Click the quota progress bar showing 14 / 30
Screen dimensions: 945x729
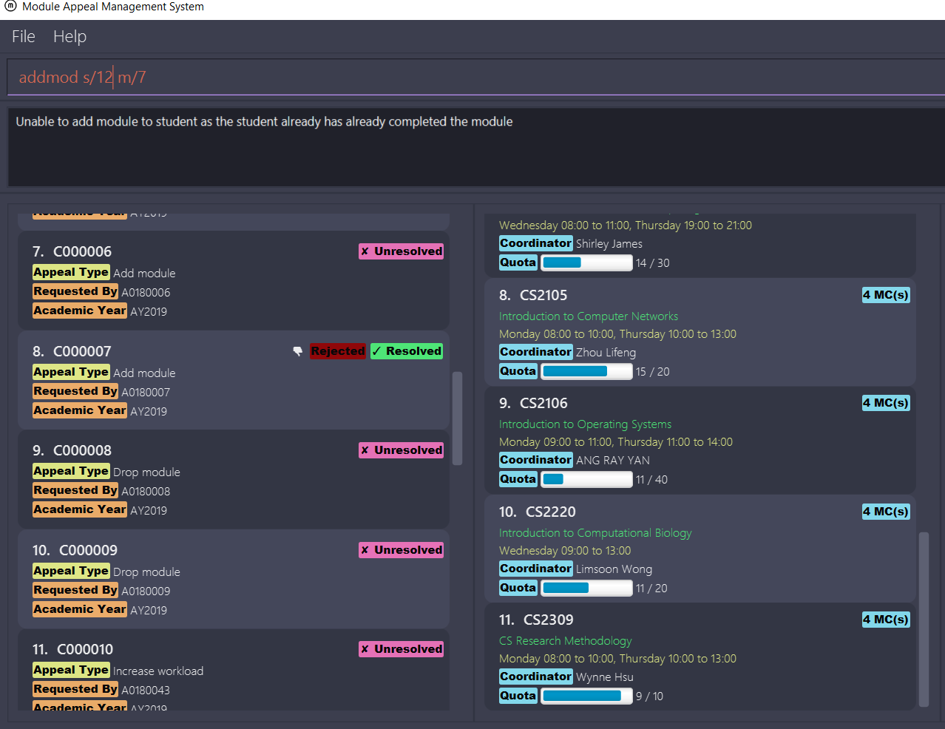coord(586,262)
